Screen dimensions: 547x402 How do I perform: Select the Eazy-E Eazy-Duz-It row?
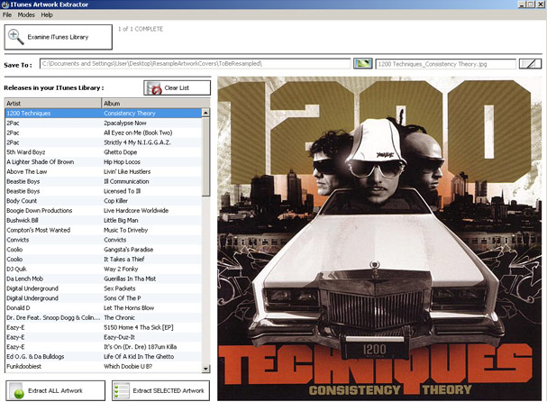103,337
